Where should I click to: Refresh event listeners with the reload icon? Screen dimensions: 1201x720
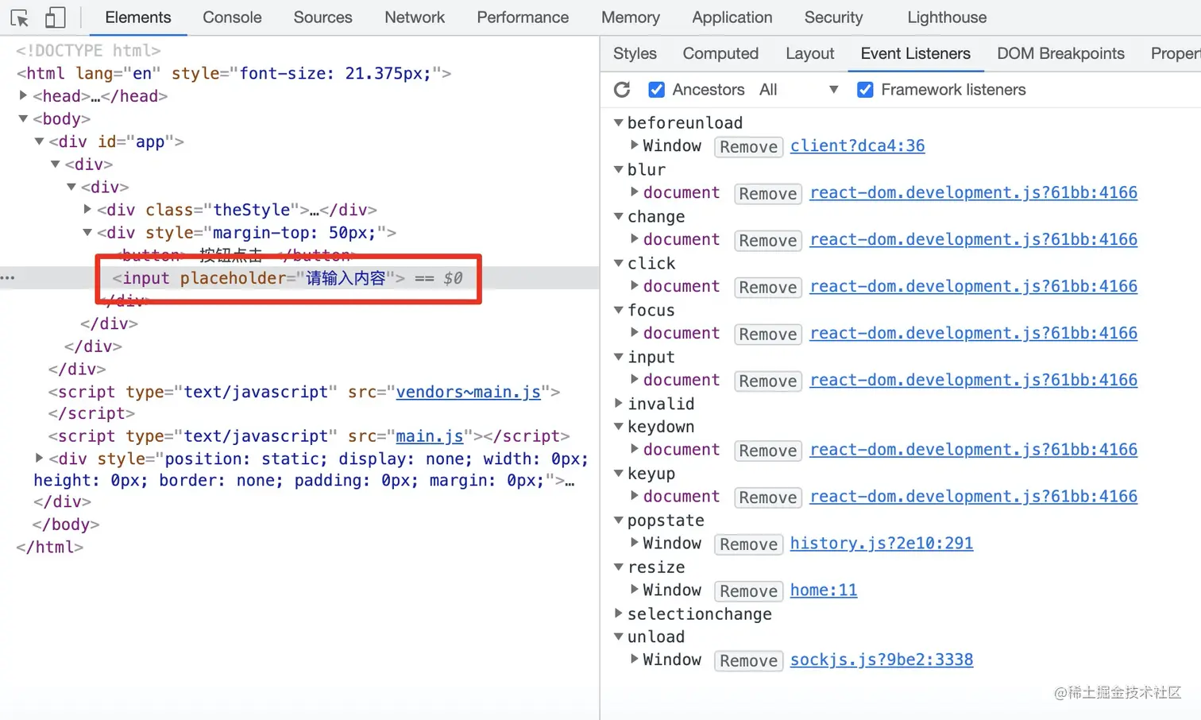[x=622, y=90]
